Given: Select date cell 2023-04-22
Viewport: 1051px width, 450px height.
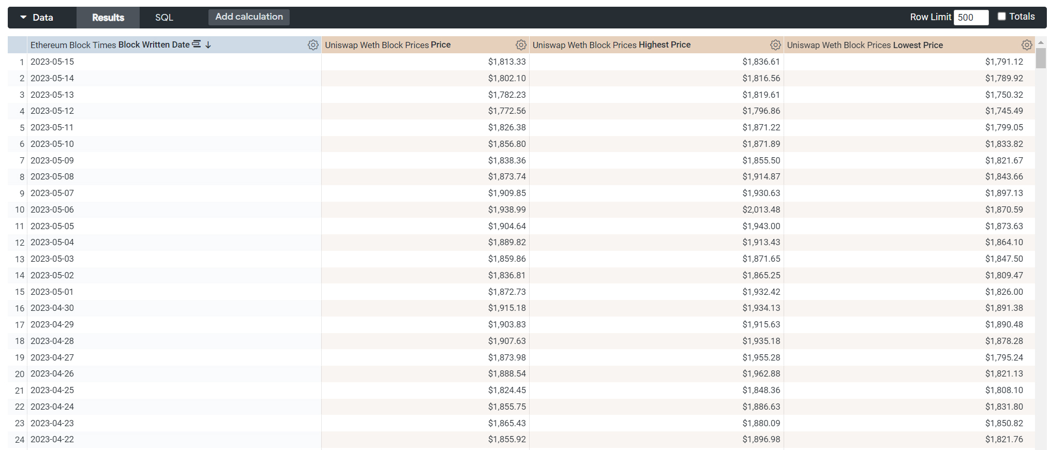Looking at the screenshot, I should 52,439.
